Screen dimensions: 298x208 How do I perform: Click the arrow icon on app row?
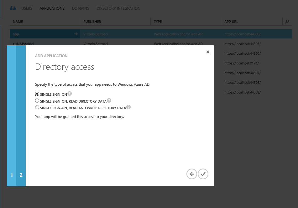[76, 34]
